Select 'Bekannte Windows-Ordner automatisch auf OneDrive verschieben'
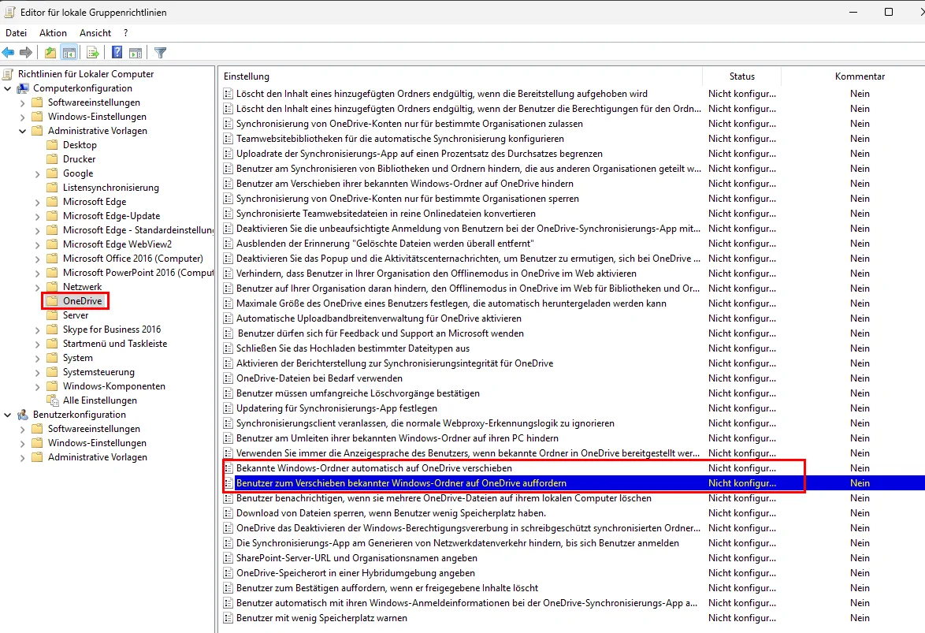Viewport: 925px width, 633px height. point(374,468)
